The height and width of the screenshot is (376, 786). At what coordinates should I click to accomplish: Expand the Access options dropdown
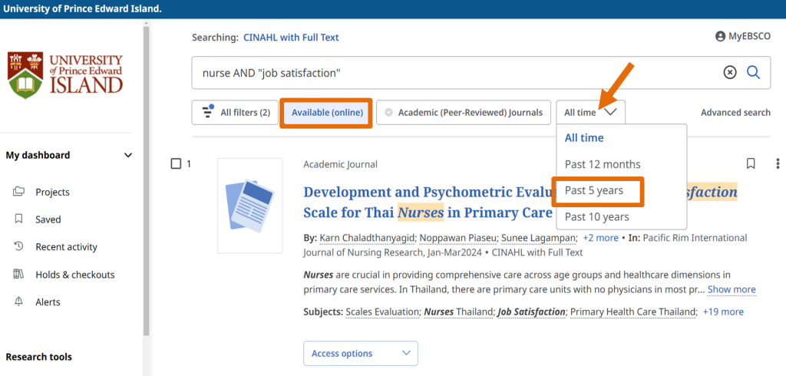tap(361, 354)
